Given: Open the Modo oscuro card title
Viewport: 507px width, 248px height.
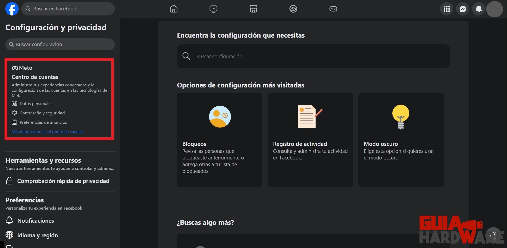Looking at the screenshot, I should [381, 144].
